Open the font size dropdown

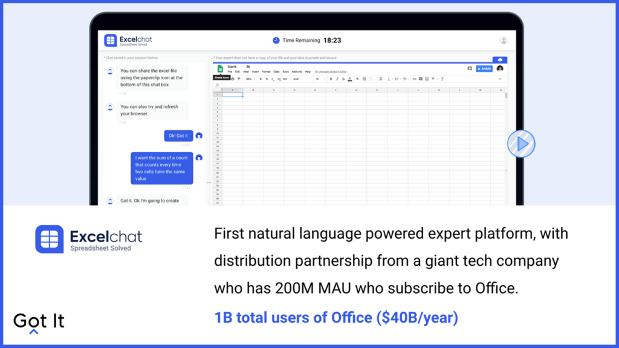point(320,79)
